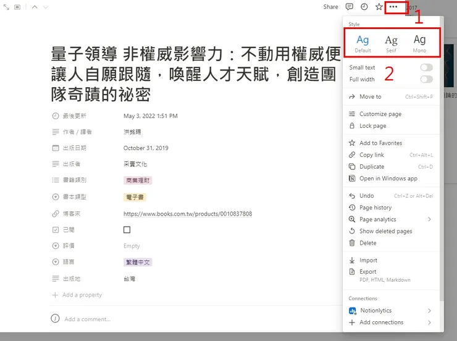Click Lock page padlock icon
This screenshot has height=341, width=457.
click(352, 125)
